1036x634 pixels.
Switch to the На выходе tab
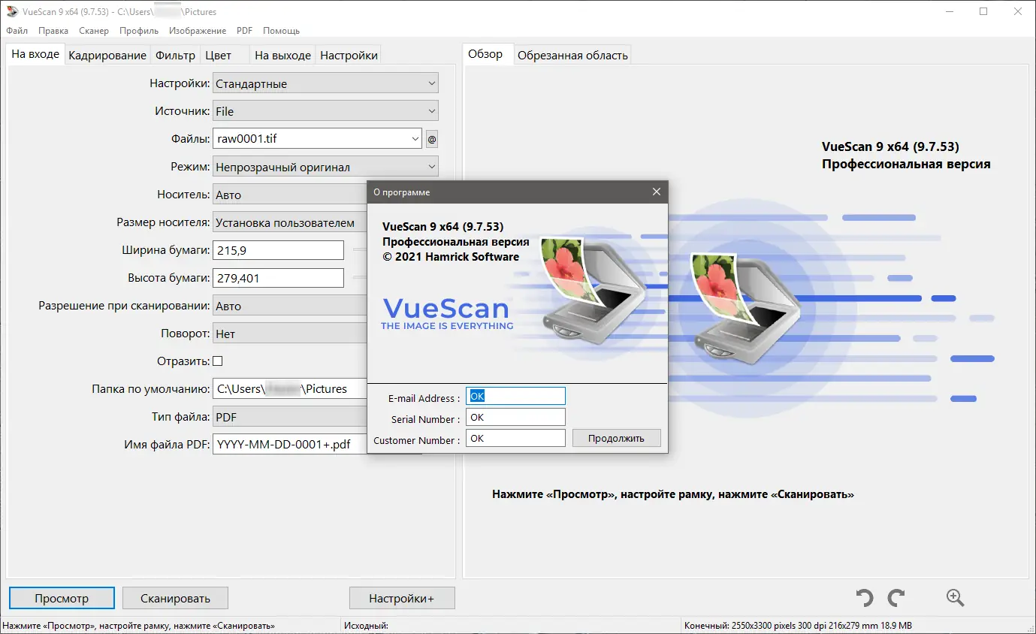coord(282,55)
